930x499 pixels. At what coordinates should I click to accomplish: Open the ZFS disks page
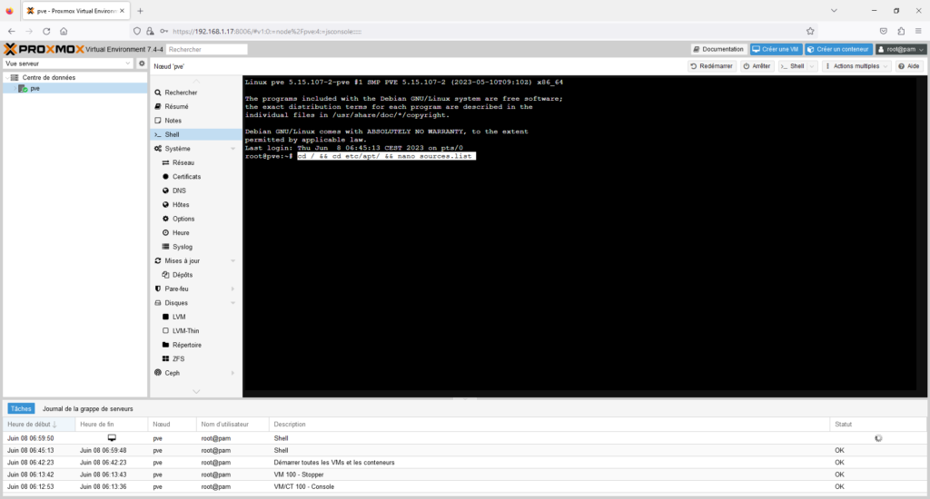click(x=178, y=358)
